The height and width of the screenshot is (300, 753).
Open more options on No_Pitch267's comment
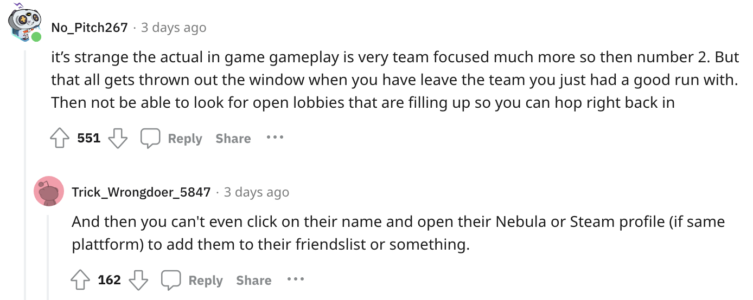click(275, 138)
